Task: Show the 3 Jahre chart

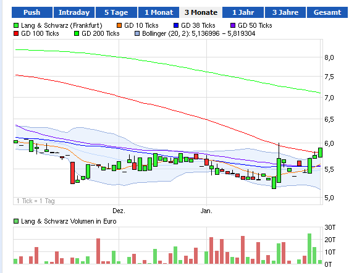Action: [285, 12]
